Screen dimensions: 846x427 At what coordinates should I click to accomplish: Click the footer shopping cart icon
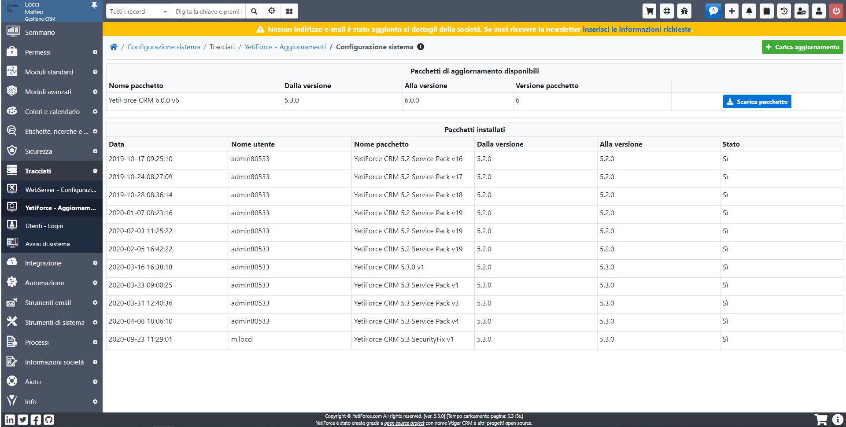click(x=820, y=420)
